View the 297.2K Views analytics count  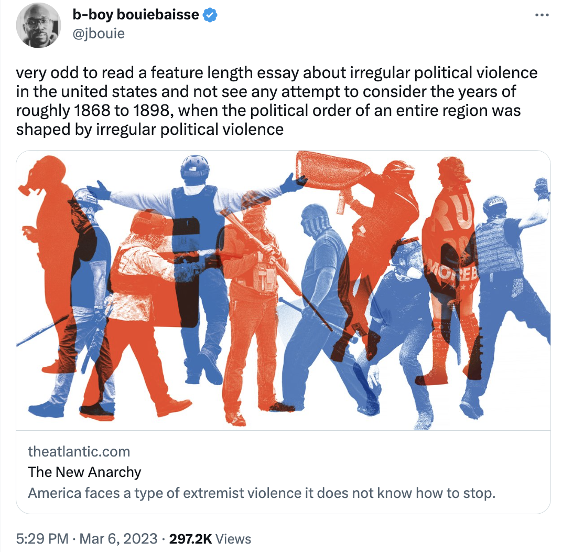pos(210,539)
